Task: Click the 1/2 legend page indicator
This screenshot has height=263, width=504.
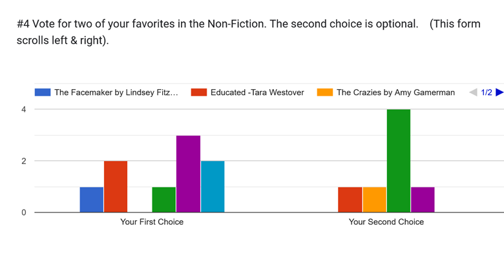Action: (487, 92)
